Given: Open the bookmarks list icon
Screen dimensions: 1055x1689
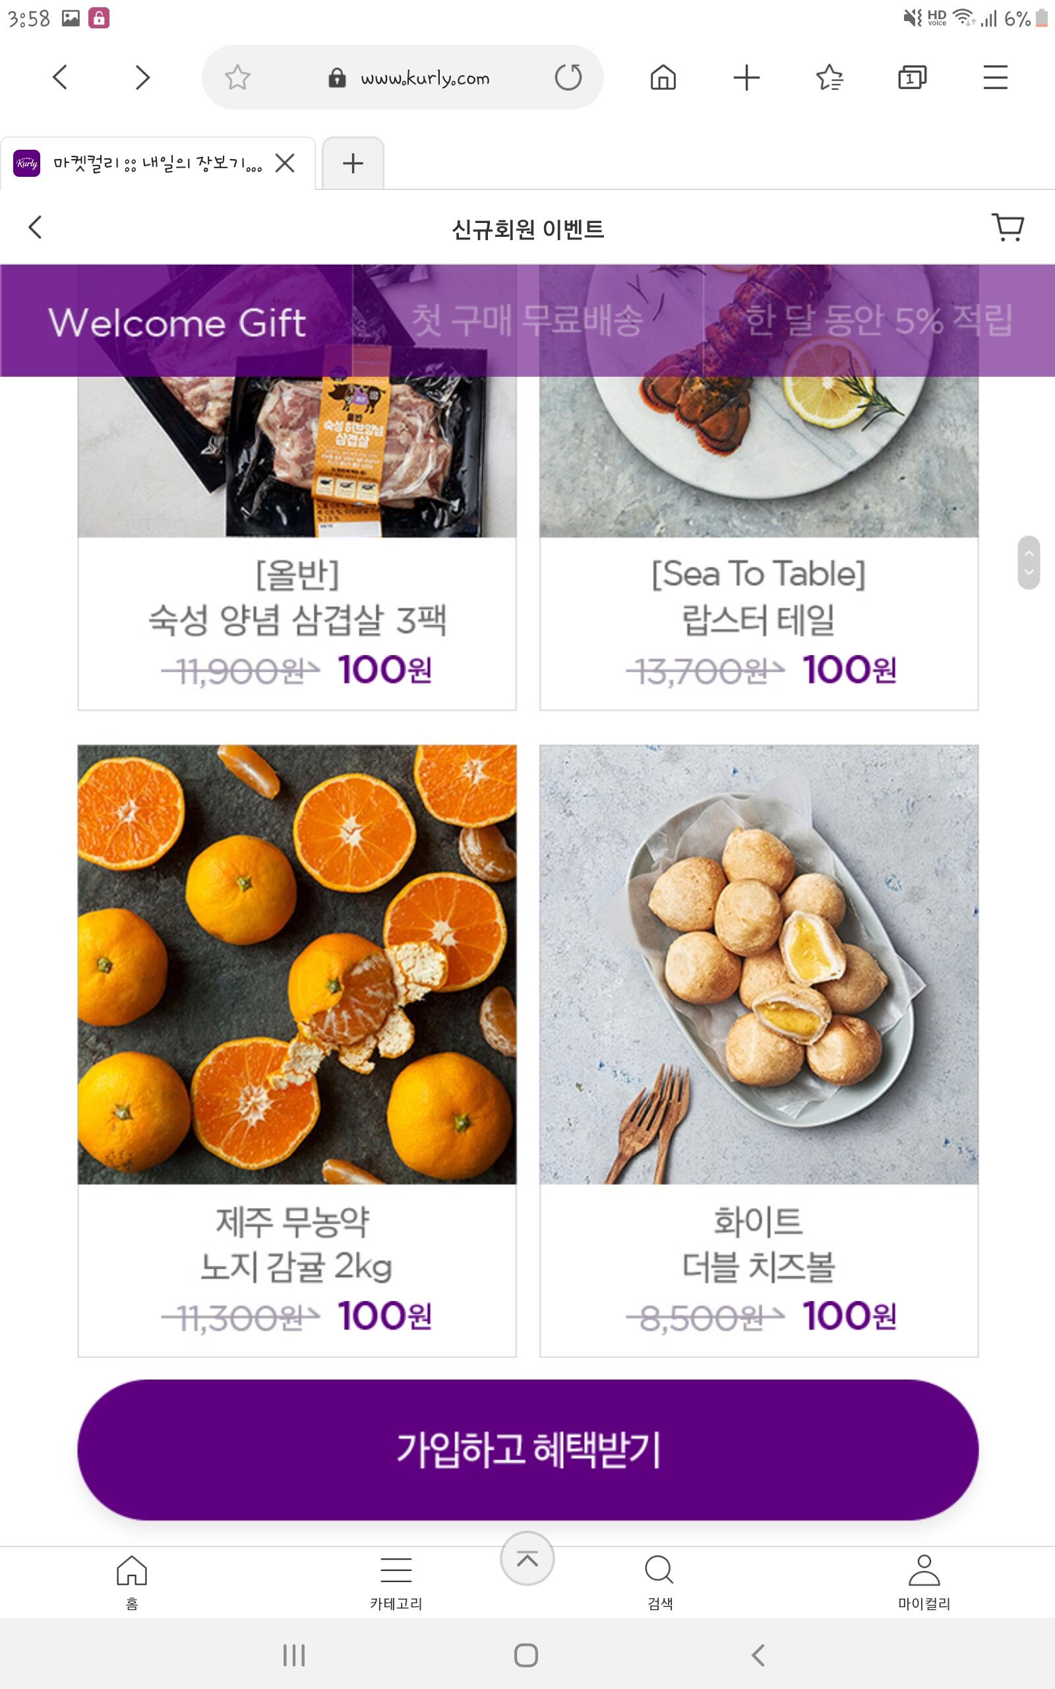Looking at the screenshot, I should pos(829,77).
